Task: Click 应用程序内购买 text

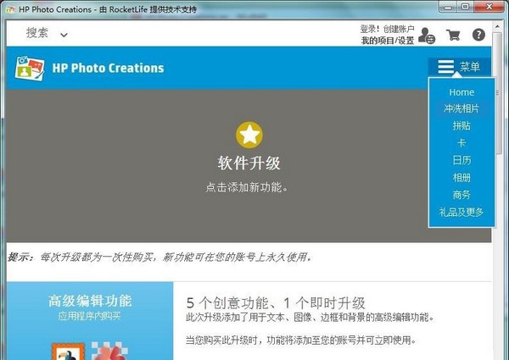Action: tap(90, 316)
